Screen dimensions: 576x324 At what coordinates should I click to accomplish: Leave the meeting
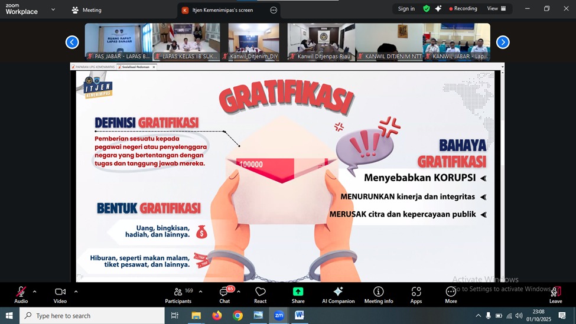click(x=555, y=294)
